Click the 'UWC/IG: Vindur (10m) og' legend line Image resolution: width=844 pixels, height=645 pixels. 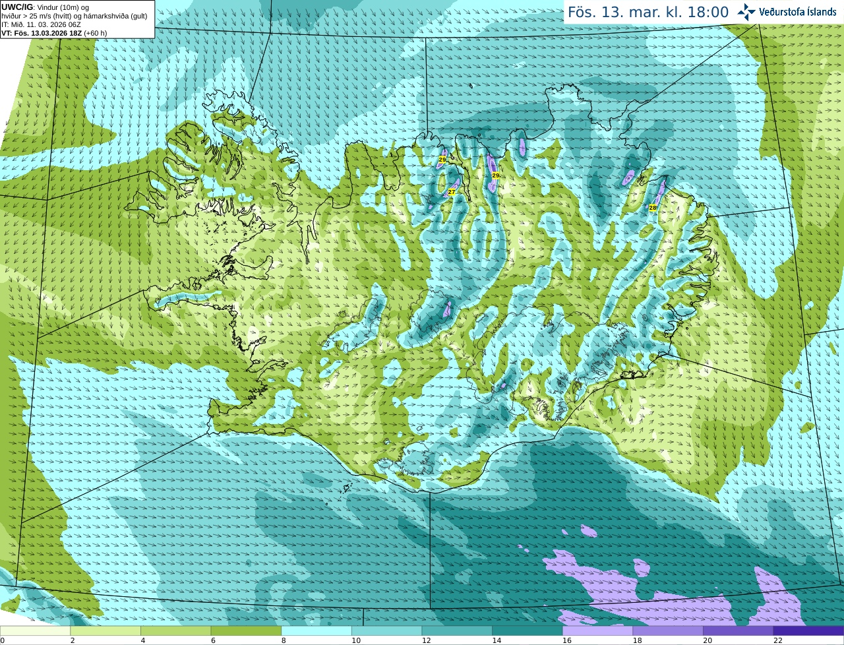[45, 7]
